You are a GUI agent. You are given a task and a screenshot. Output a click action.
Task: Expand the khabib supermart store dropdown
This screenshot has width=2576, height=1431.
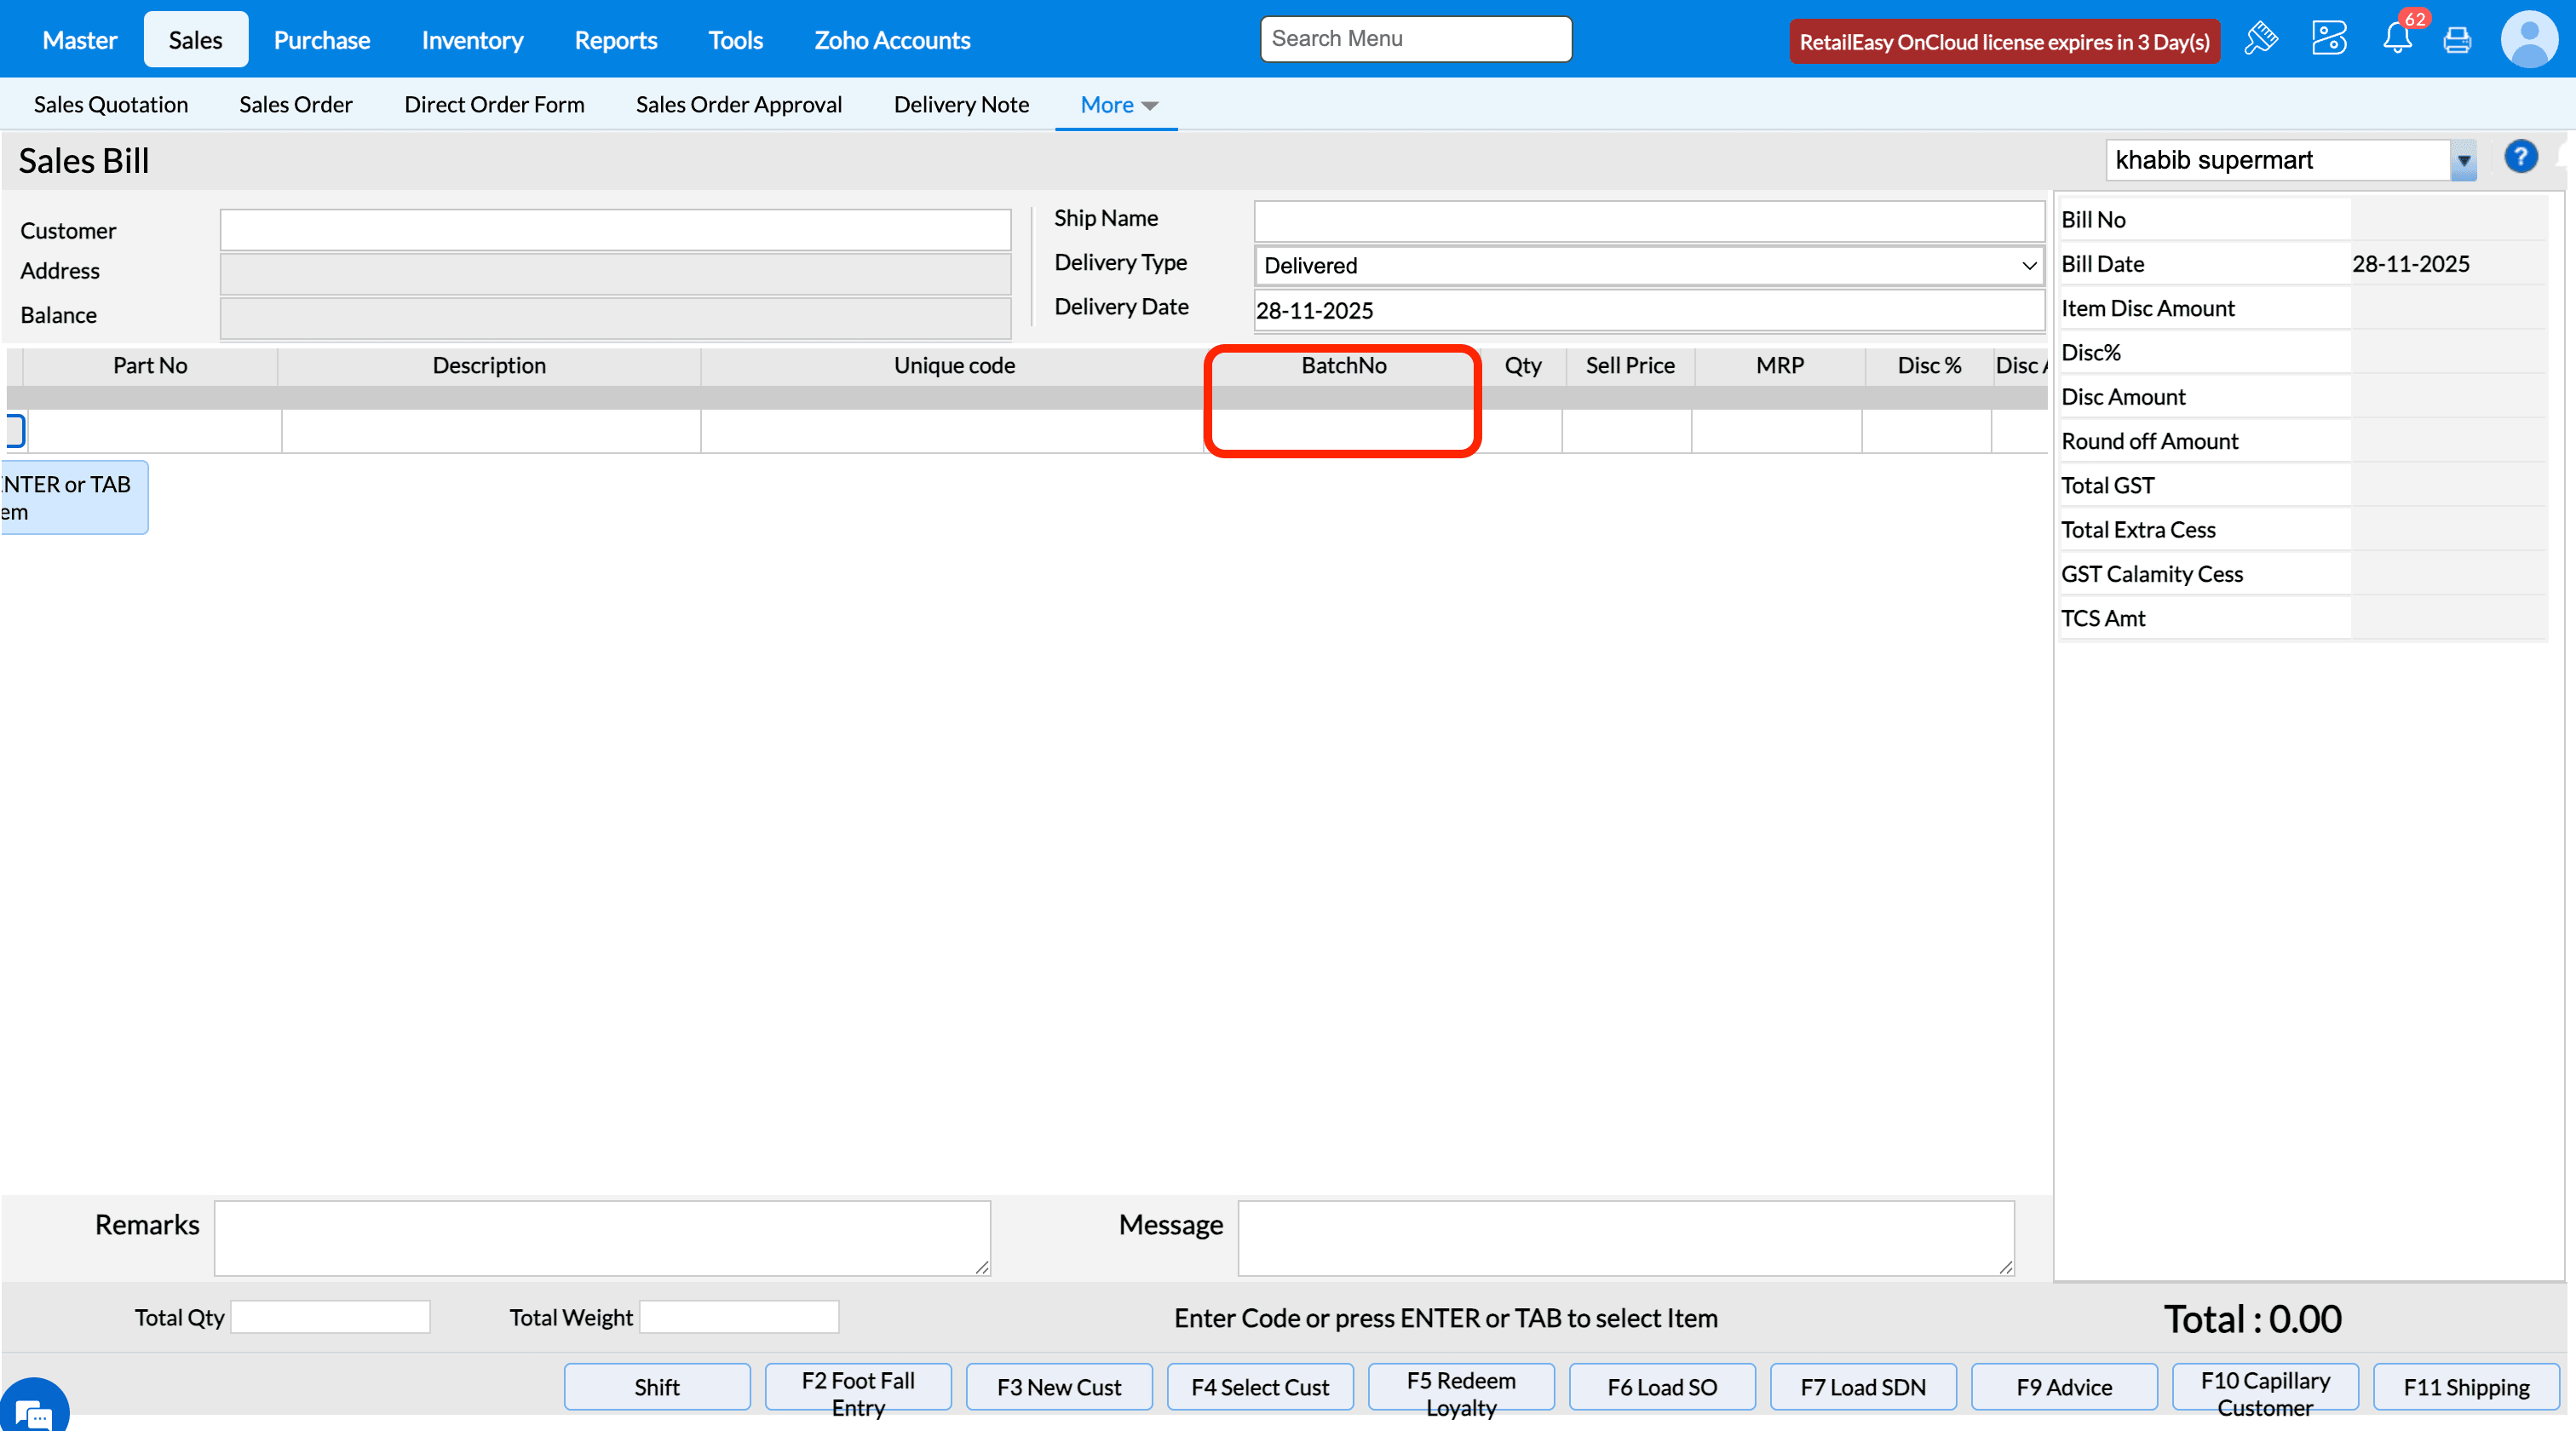2463,160
